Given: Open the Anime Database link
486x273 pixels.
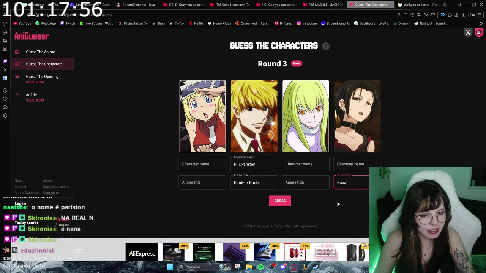Looking at the screenshot, I should pos(27,193).
